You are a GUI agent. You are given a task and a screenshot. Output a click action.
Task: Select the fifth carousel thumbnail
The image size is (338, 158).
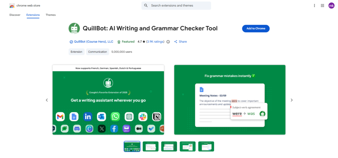206,146
